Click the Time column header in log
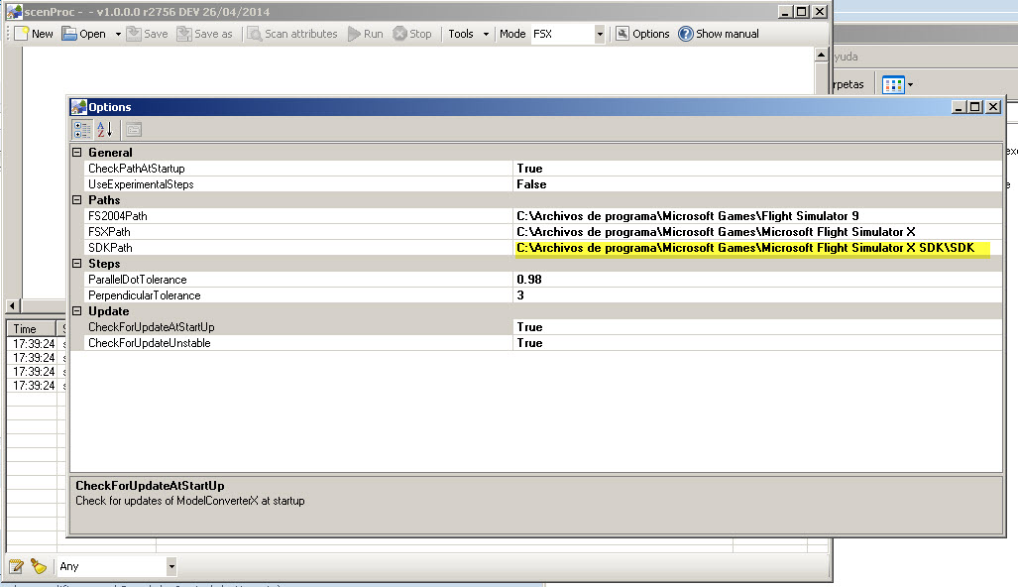 coord(26,329)
